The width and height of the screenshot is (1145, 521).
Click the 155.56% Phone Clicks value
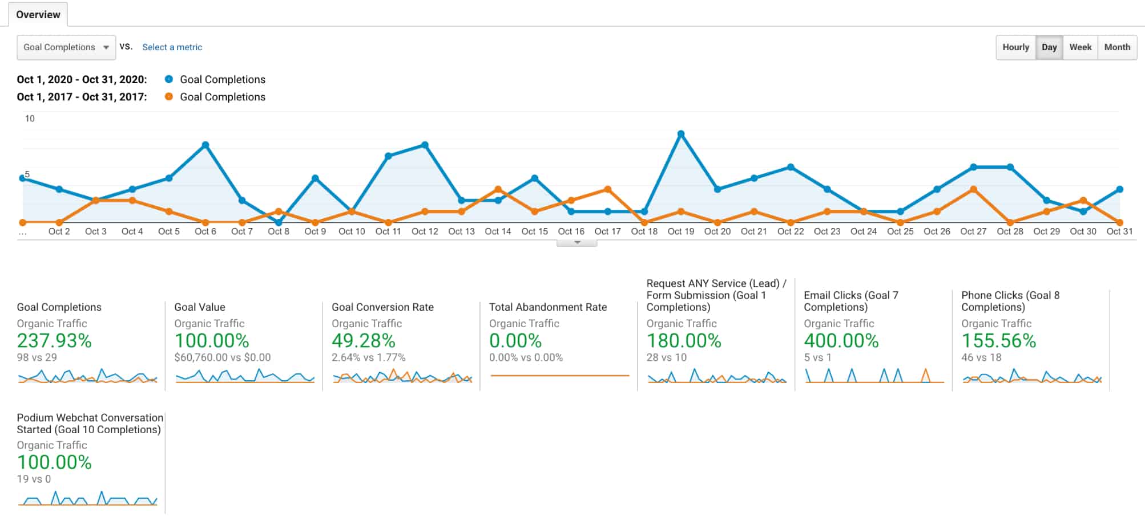(999, 340)
